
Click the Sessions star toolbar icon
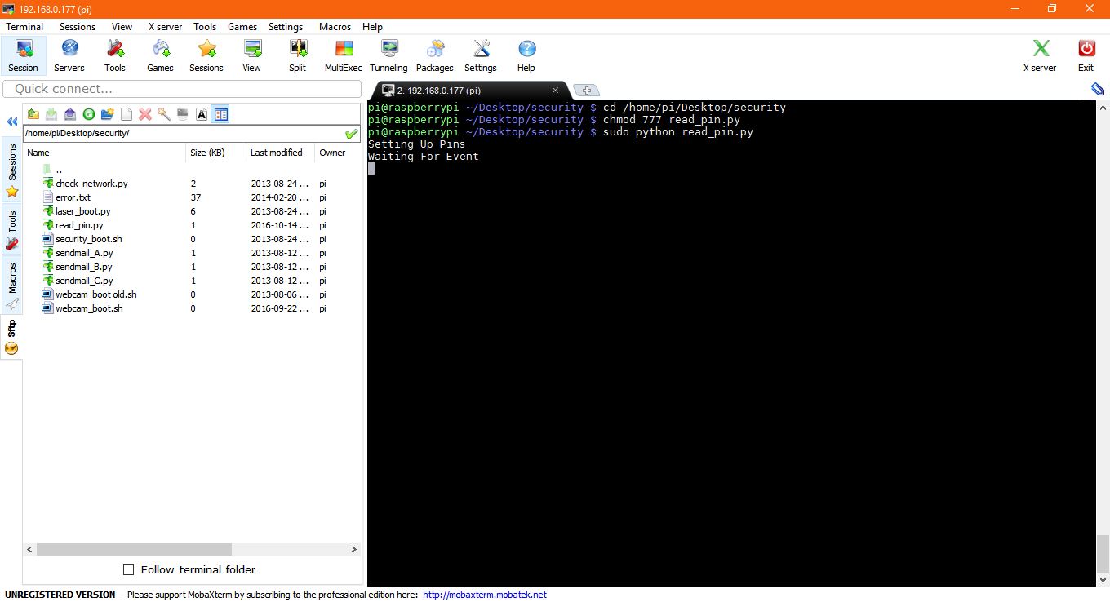coord(206,55)
